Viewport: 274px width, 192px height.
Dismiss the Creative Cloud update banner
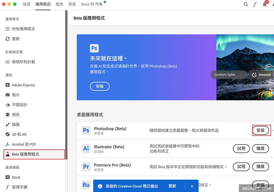click(x=192, y=186)
